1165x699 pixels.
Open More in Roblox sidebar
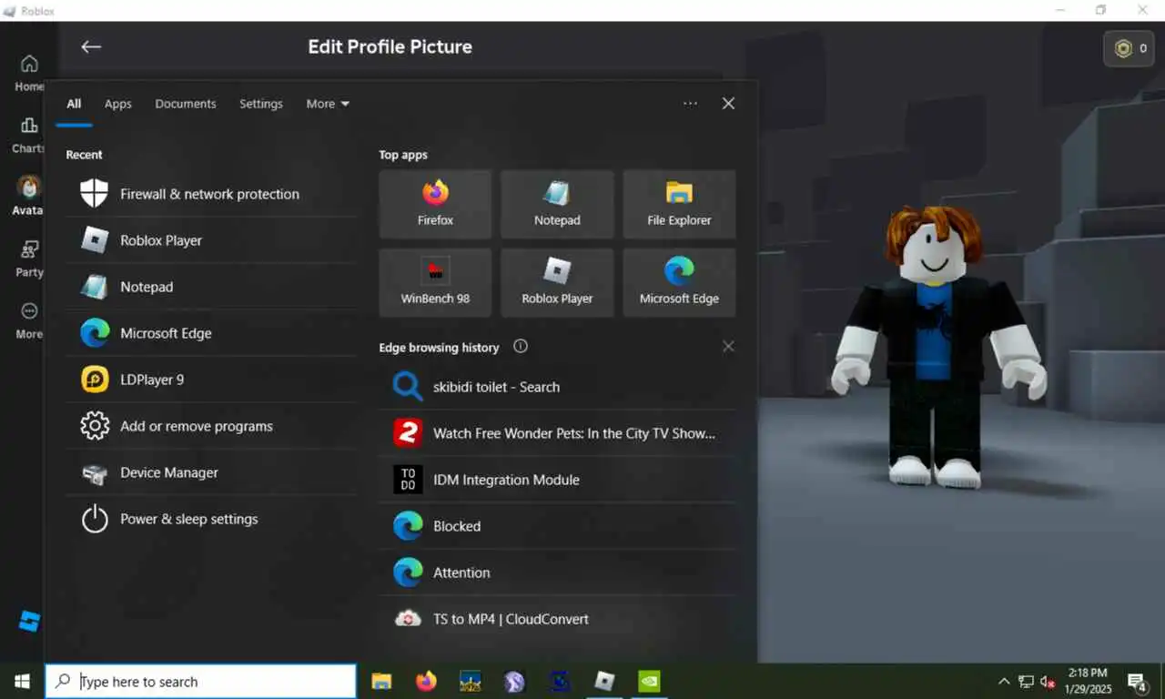pos(29,320)
